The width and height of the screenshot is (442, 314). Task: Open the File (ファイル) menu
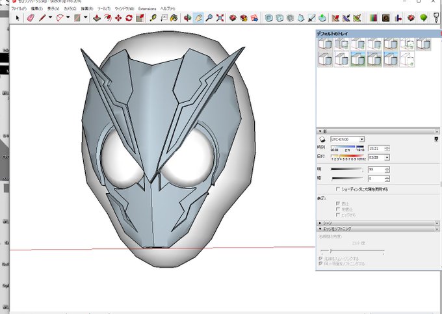point(18,8)
